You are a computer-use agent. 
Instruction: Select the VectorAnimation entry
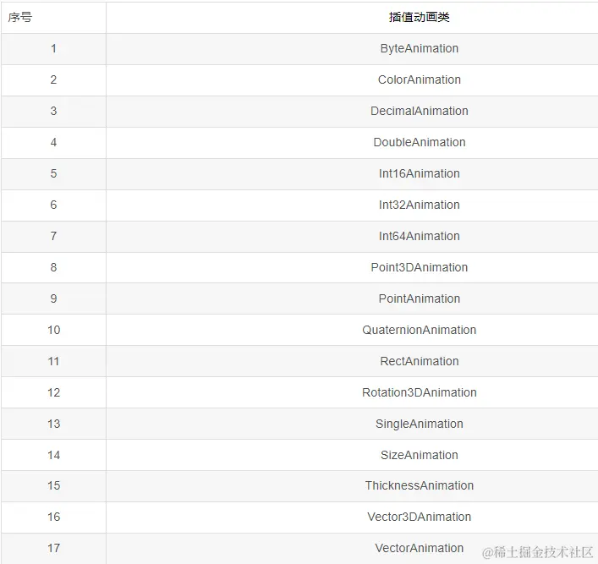coord(420,548)
